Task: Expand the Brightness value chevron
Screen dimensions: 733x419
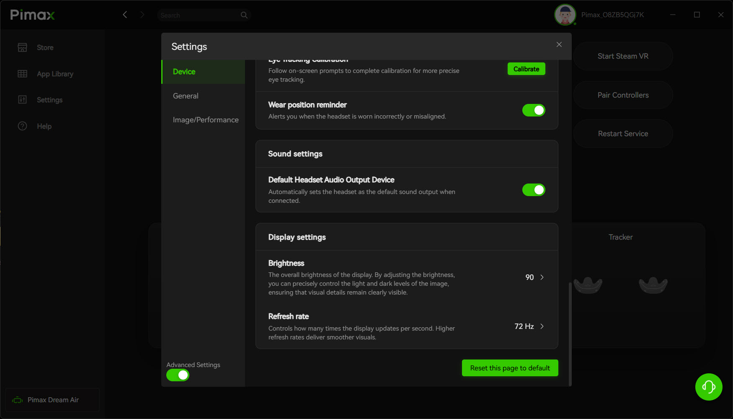Action: pos(542,277)
